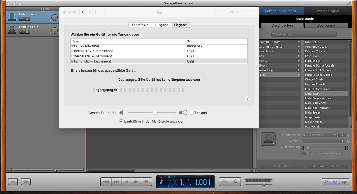Select the Megaphone preset
Viewport: 357px width, 194px height.
(326, 117)
